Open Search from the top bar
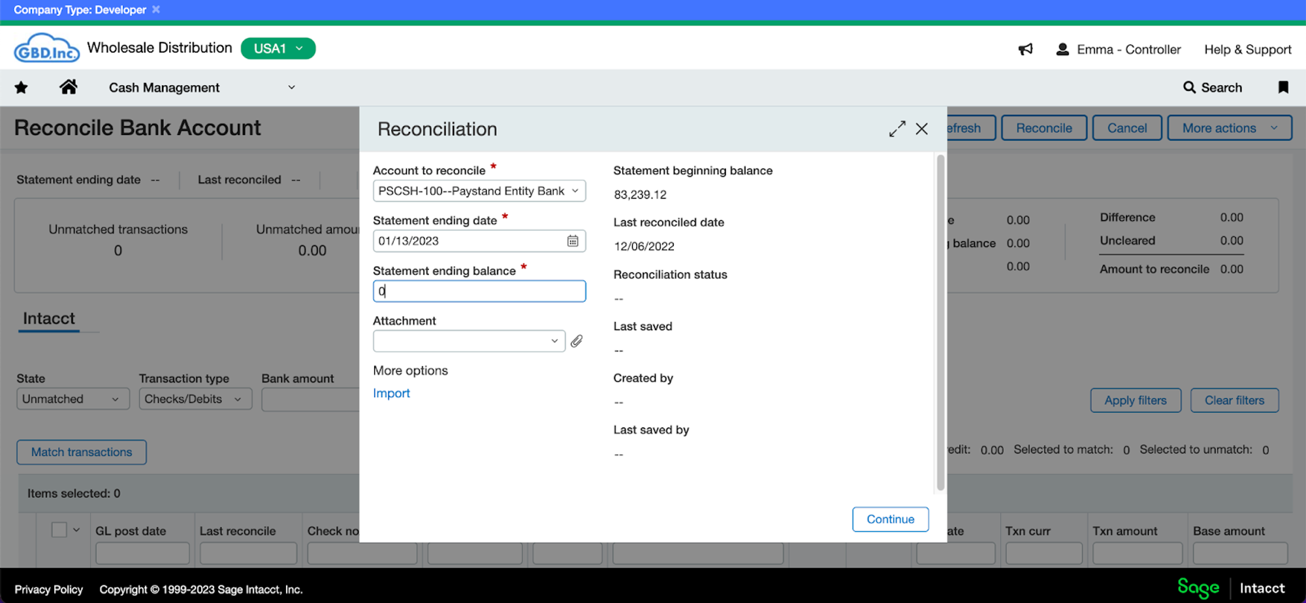Viewport: 1306px width, 603px height. [1213, 87]
